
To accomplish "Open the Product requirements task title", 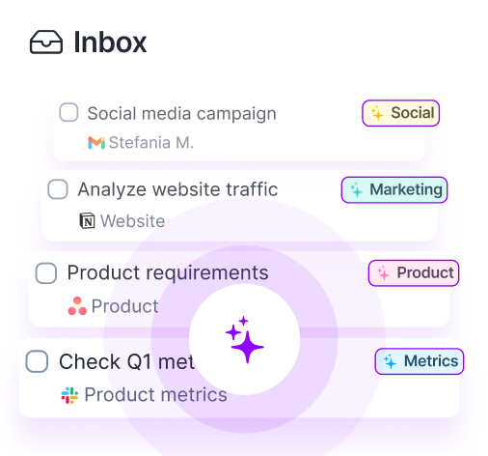I will [168, 273].
